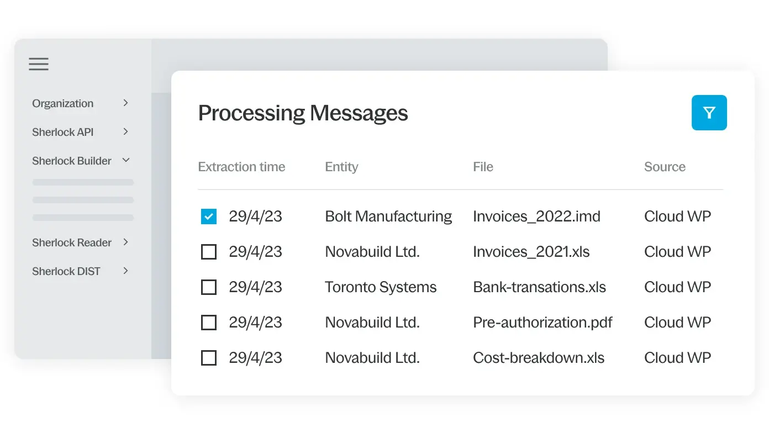Image resolution: width=769 pixels, height=433 pixels.
Task: Check the Pre-authorization.pdf row checkbox
Action: point(209,323)
